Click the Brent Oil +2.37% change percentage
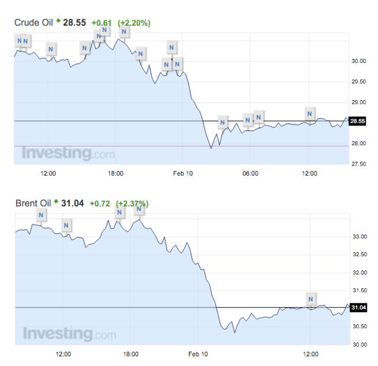 [132, 203]
